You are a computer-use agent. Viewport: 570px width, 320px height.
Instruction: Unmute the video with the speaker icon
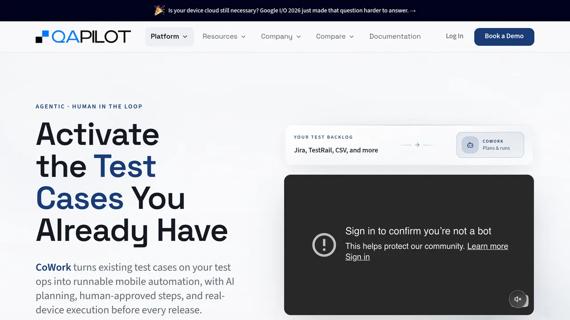tap(518, 299)
